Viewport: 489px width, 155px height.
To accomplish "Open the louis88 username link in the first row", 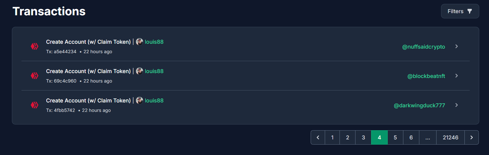I will [x=154, y=42].
